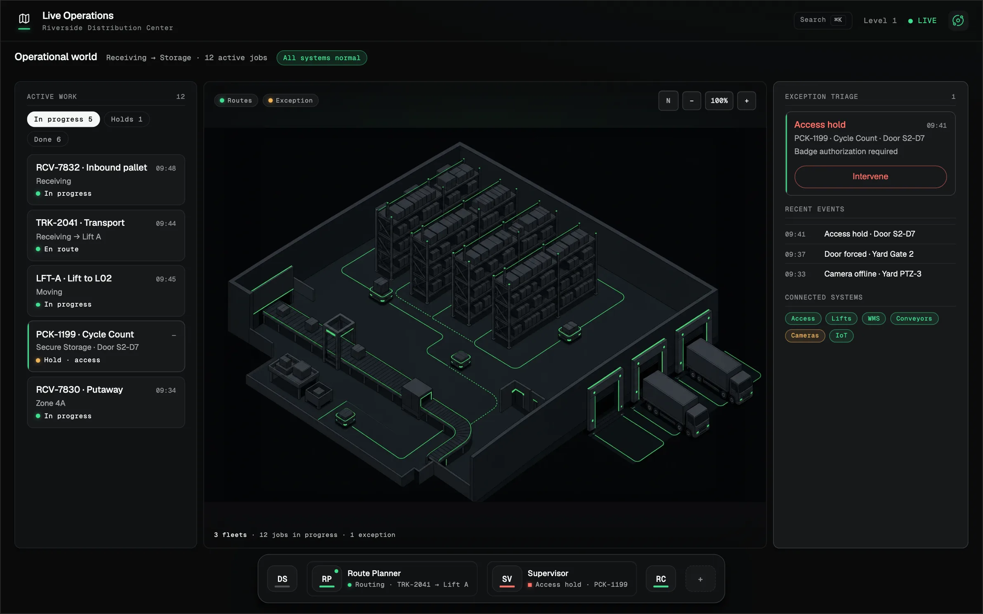Click the 1 exception status text
The image size is (983, 614).
point(372,535)
